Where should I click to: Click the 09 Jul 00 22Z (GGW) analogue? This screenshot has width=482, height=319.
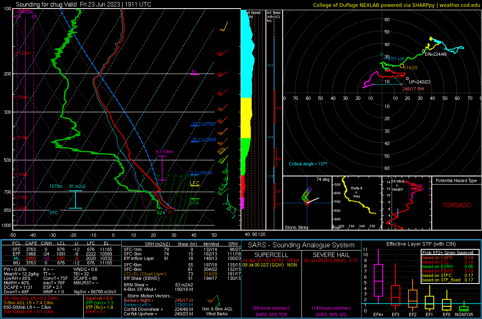(x=270, y=265)
